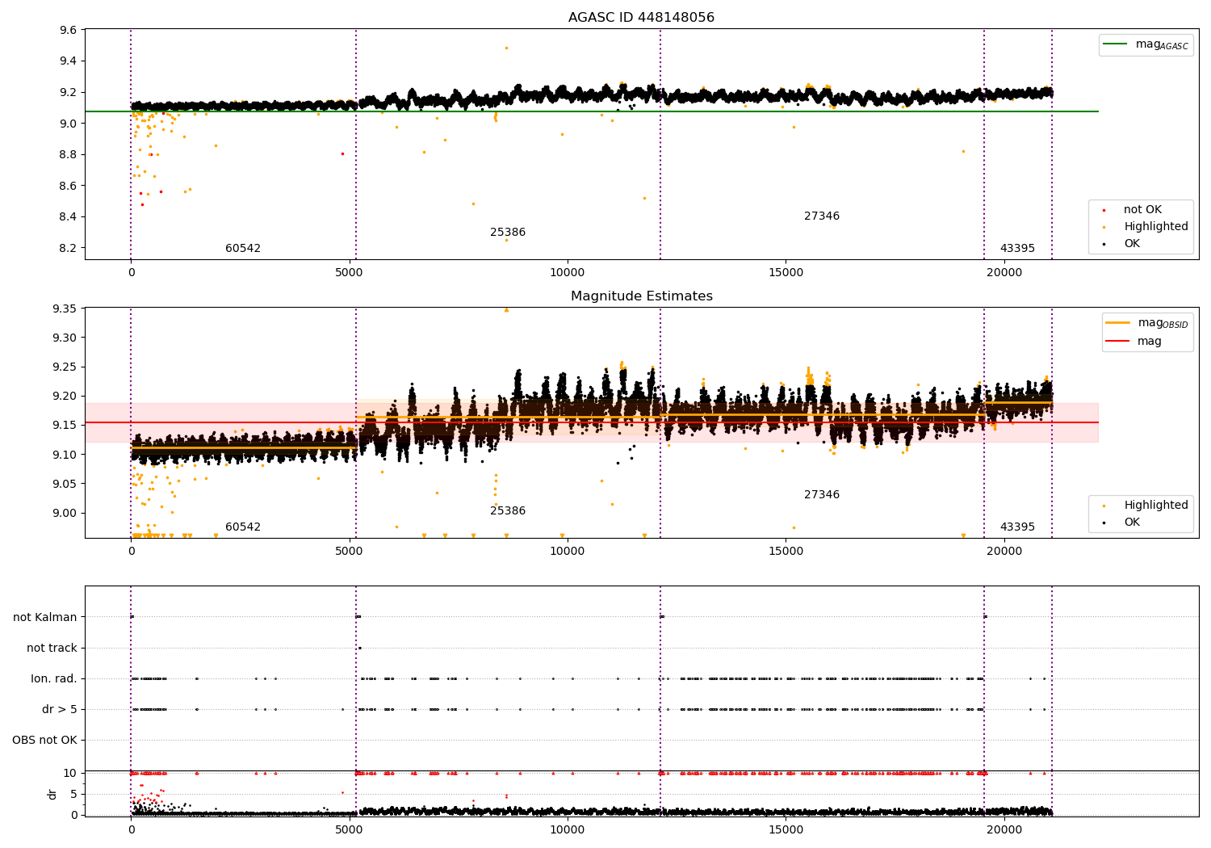Image resolution: width=1211 pixels, height=848 pixels.
Task: Click the red 'not OK' legend marker
Action: tap(1104, 210)
